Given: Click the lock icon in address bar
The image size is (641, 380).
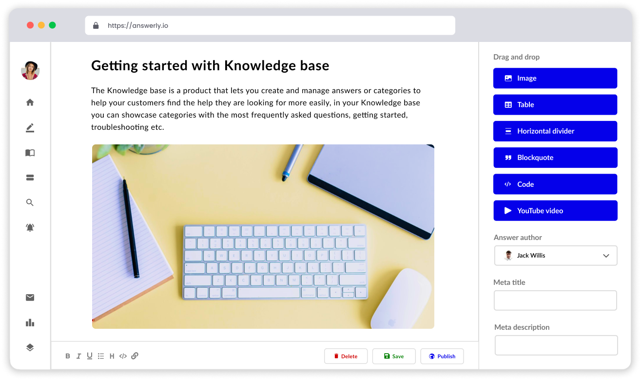Looking at the screenshot, I should [x=96, y=25].
